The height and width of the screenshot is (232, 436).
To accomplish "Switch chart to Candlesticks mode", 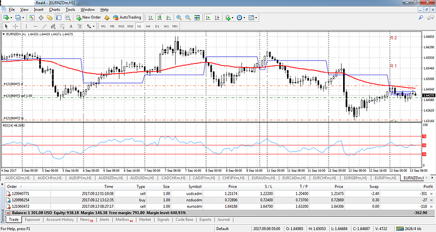I will [160, 18].
